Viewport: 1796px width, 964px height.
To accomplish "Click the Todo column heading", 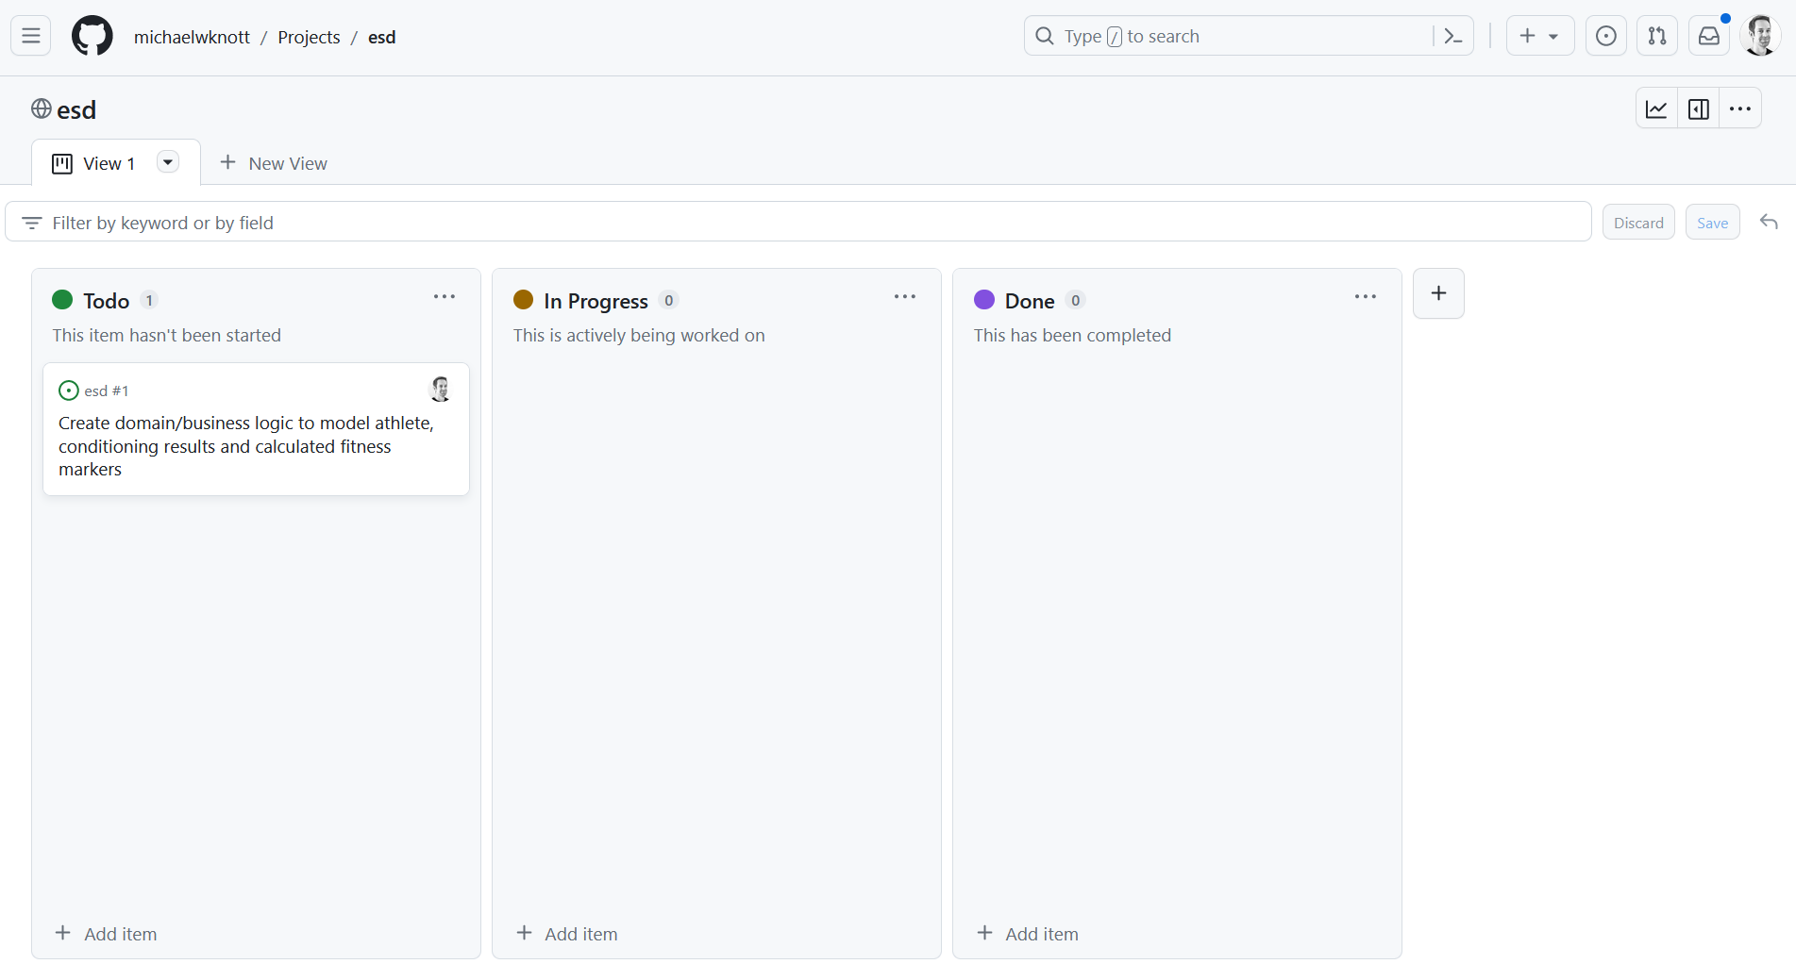I will click(x=106, y=301).
